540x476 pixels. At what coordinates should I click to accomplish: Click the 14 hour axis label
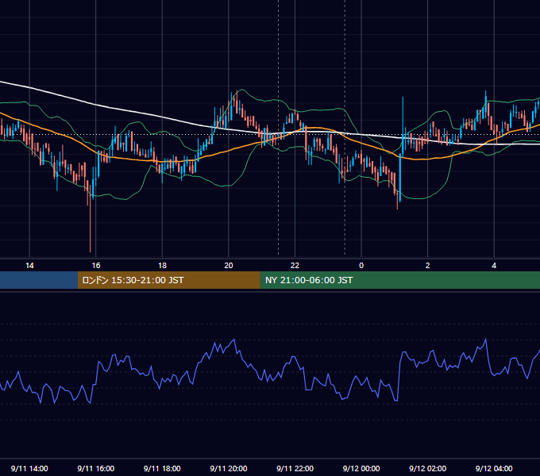[x=29, y=266]
